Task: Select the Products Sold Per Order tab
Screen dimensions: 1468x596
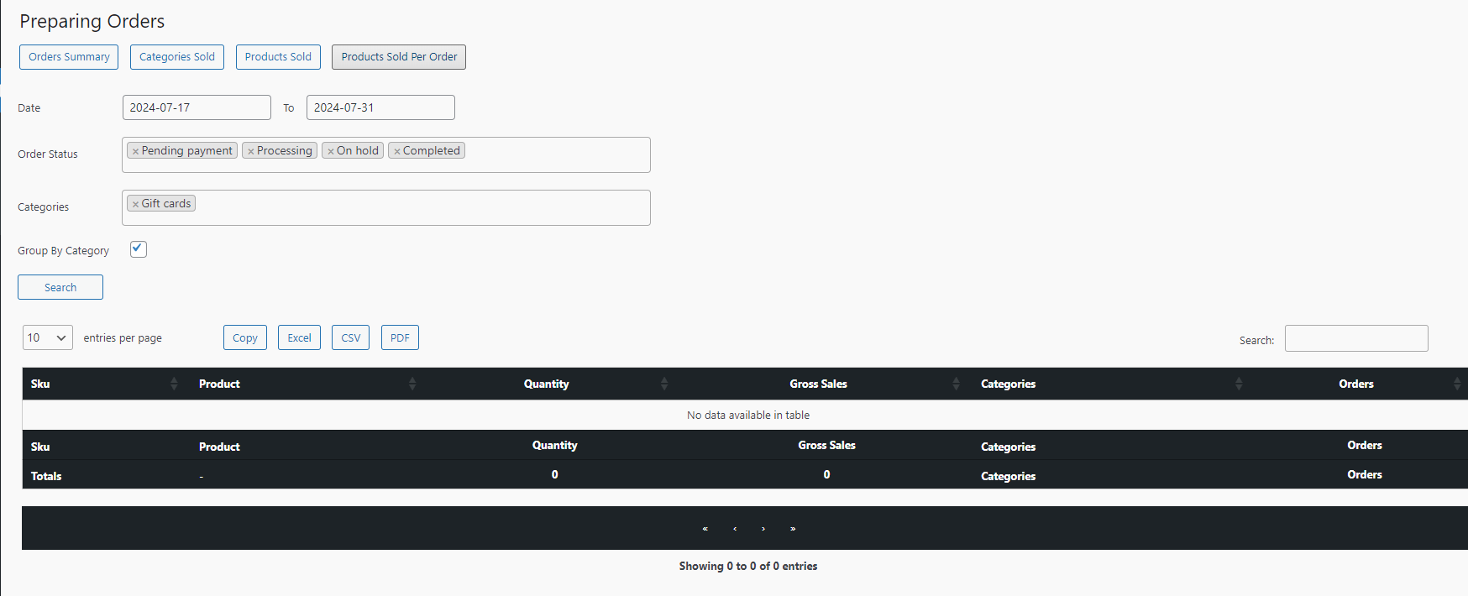Action: [399, 57]
